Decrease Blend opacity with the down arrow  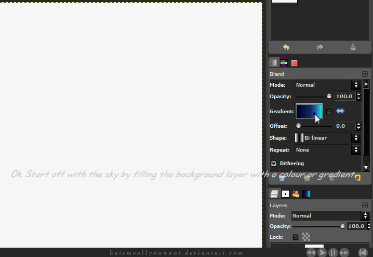click(x=358, y=98)
